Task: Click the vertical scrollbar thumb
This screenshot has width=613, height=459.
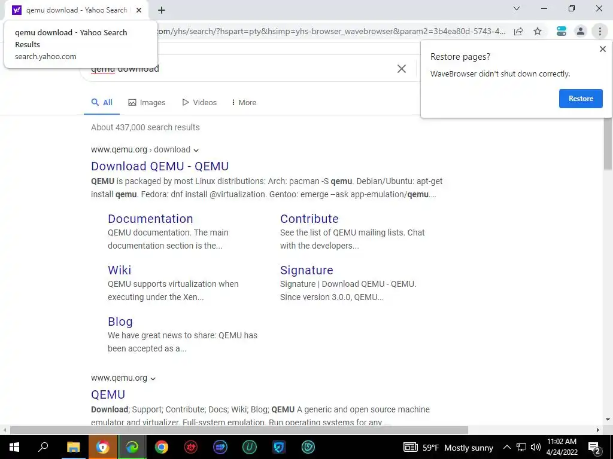Action: 608,142
